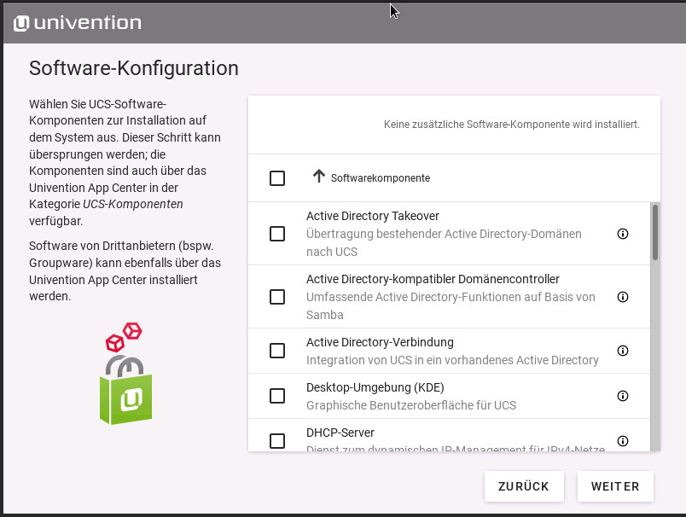Select the DHCP-Server row title
Screen dimensions: 686x517
[340, 433]
